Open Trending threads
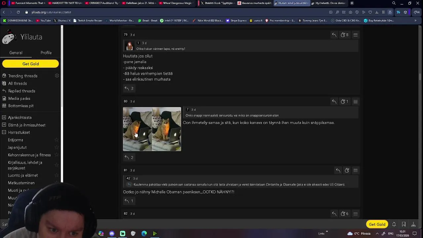The image size is (423, 238). tap(23, 76)
